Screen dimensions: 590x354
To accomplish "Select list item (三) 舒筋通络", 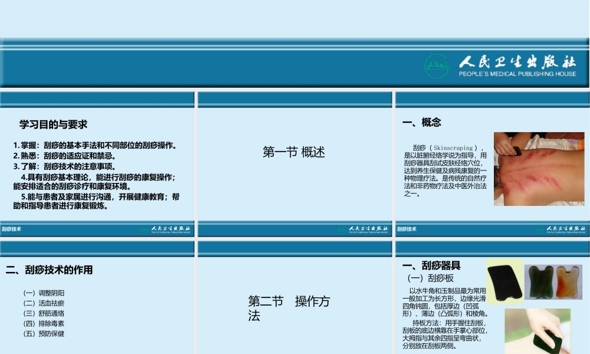I will coord(44,313).
